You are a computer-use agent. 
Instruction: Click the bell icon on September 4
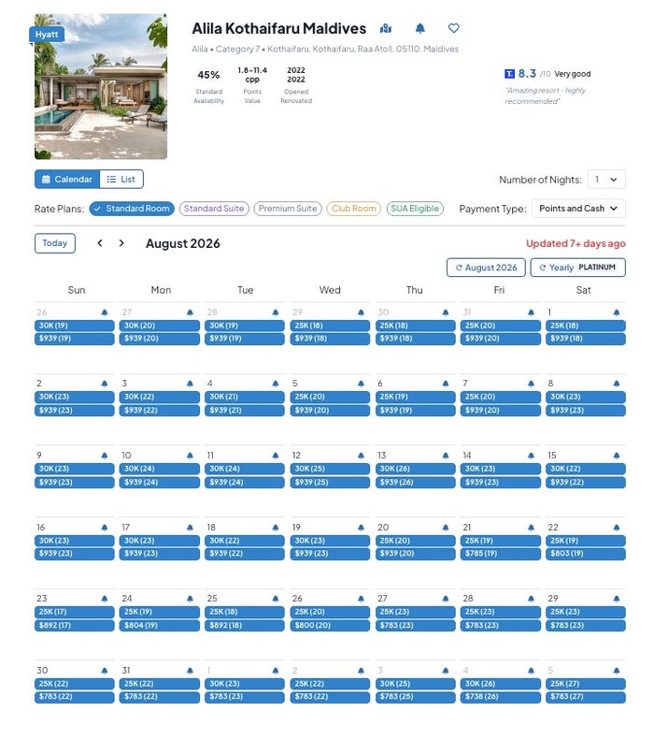[531, 671]
